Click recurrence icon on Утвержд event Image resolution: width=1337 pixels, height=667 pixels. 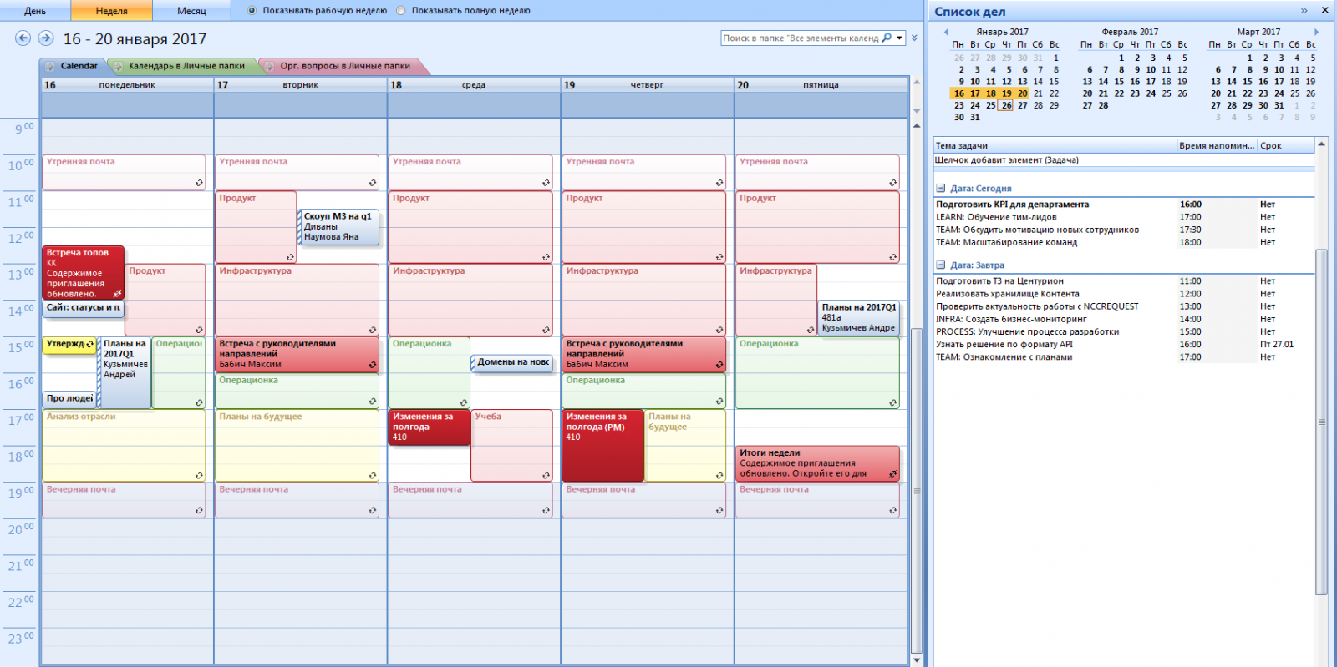click(89, 344)
